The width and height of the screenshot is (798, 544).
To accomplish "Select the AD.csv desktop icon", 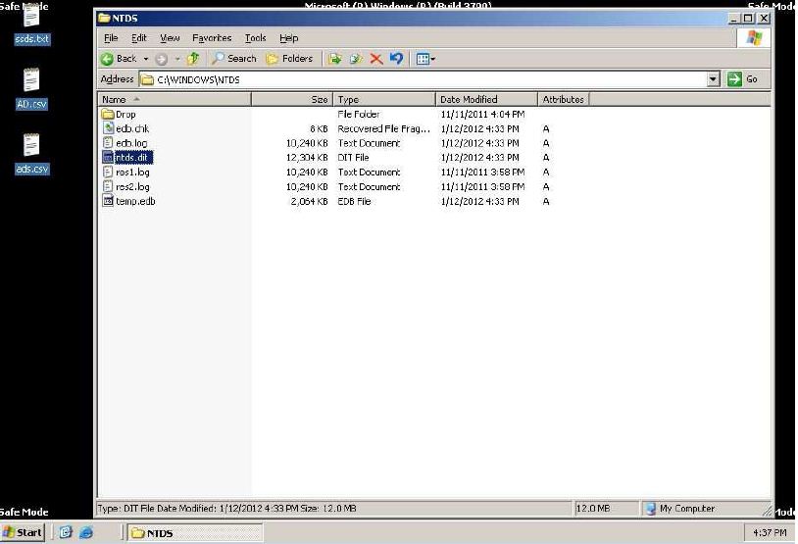I will 31,89.
